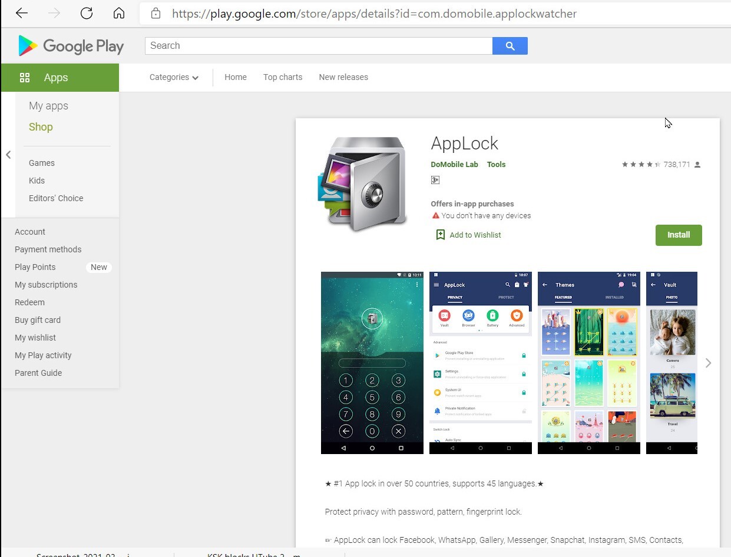Click "Offers in-app purchases" text
The height and width of the screenshot is (557, 731).
pos(472,204)
